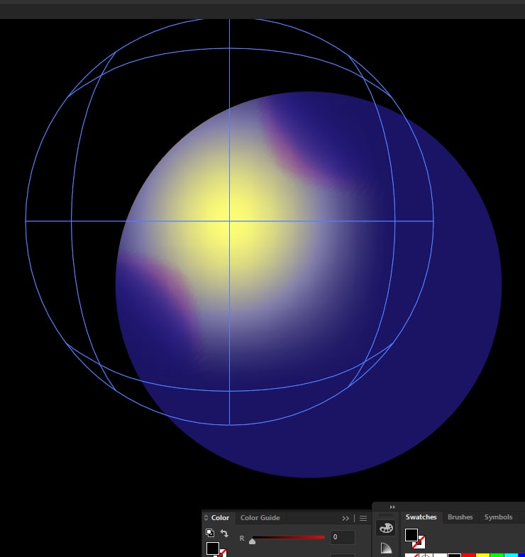Click the R value input field

[x=342, y=537]
